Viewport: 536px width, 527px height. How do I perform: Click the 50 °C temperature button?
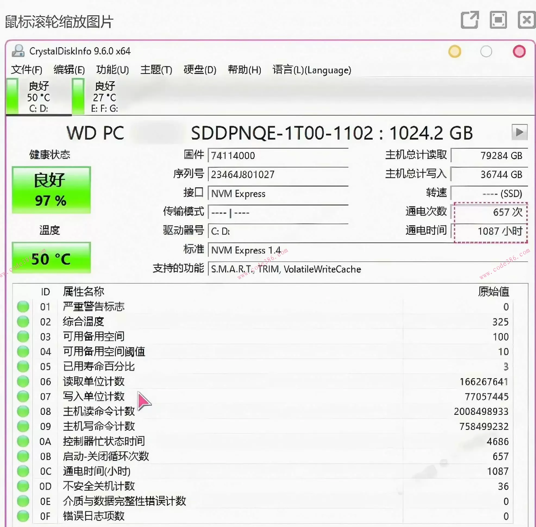51,258
